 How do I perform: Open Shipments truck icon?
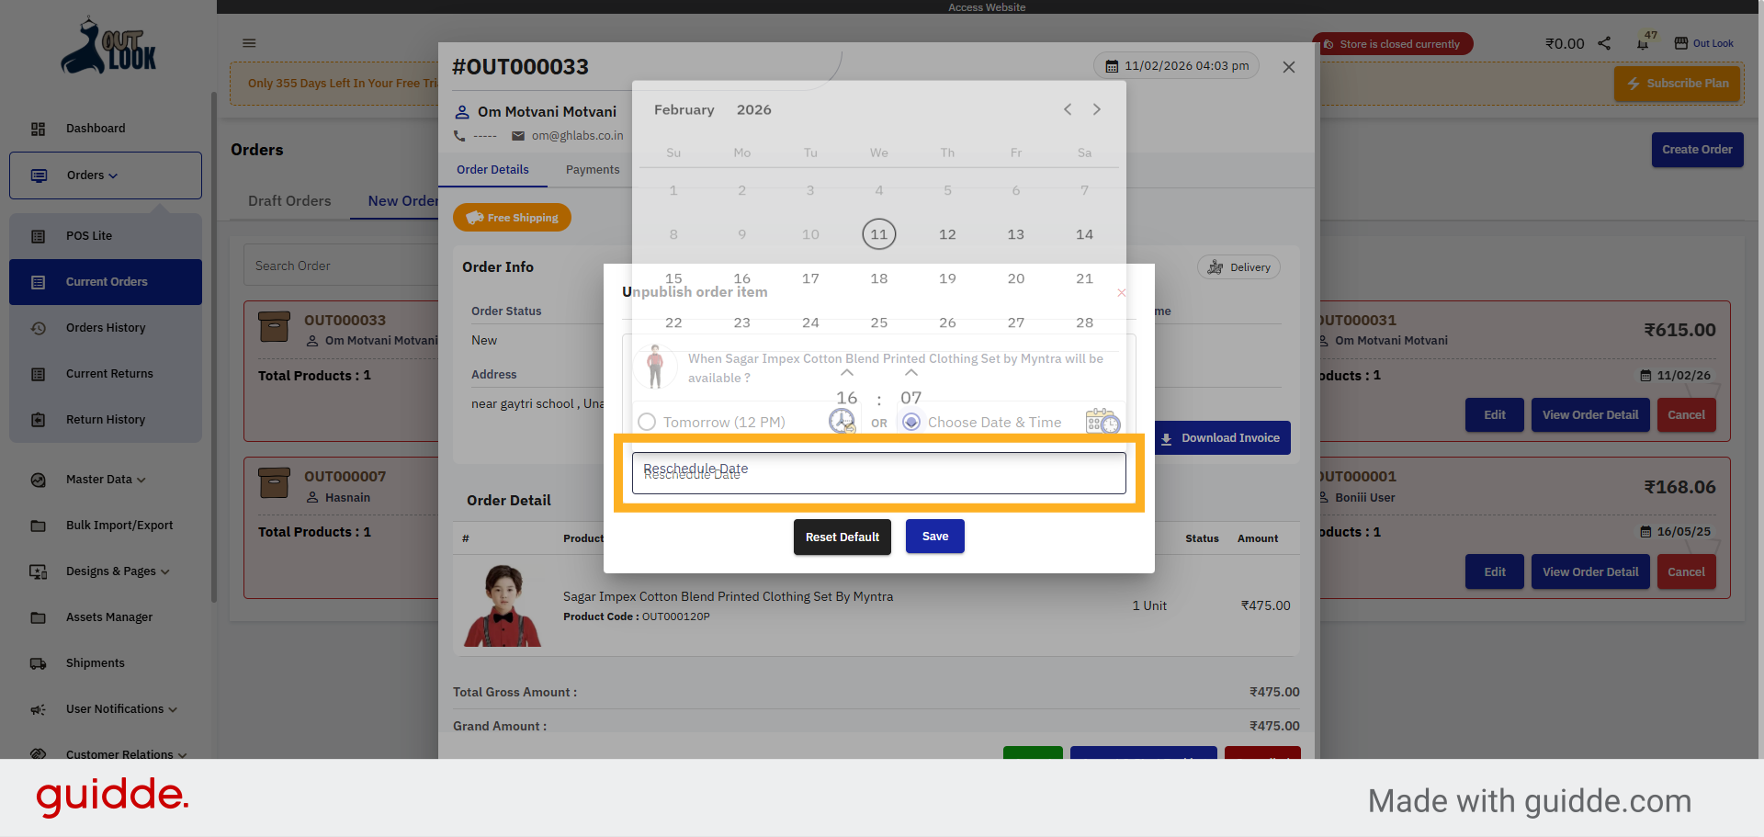(38, 663)
